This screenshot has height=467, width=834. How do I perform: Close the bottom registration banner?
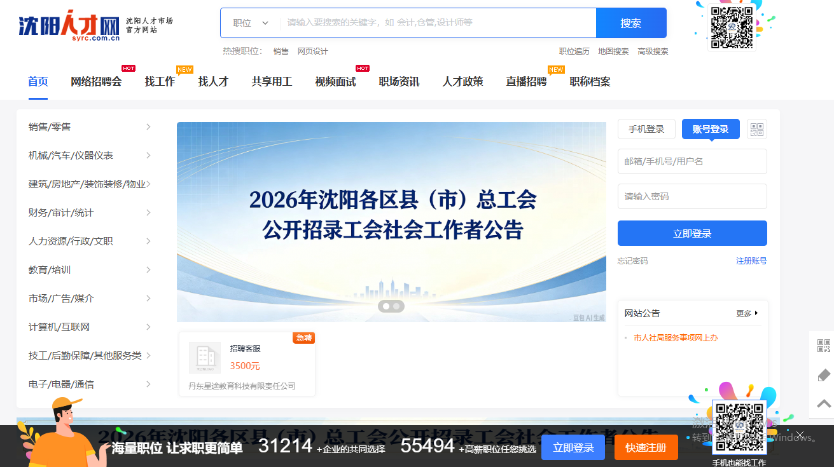[x=800, y=435]
